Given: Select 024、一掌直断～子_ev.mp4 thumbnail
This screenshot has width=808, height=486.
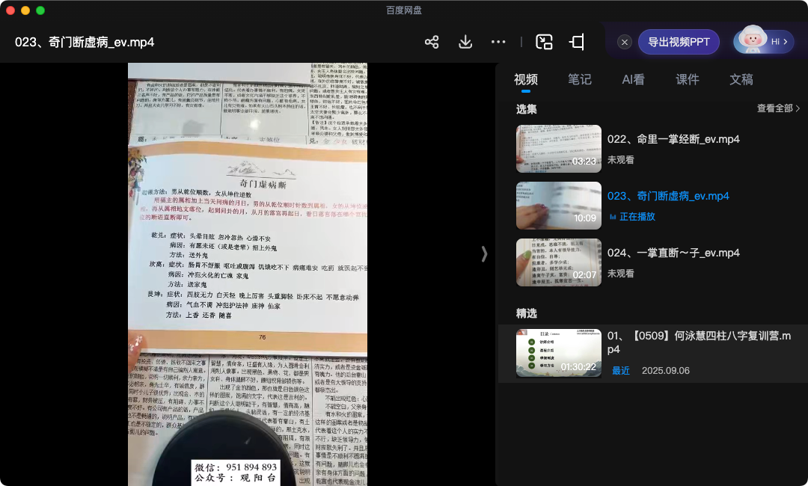Looking at the screenshot, I should [558, 262].
